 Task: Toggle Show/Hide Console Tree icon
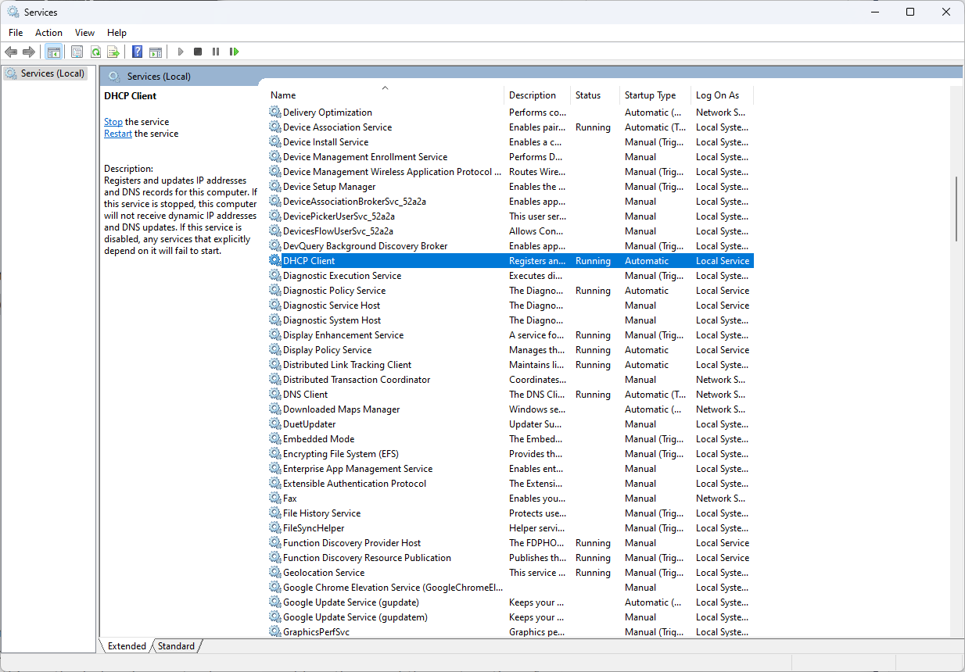tap(53, 52)
